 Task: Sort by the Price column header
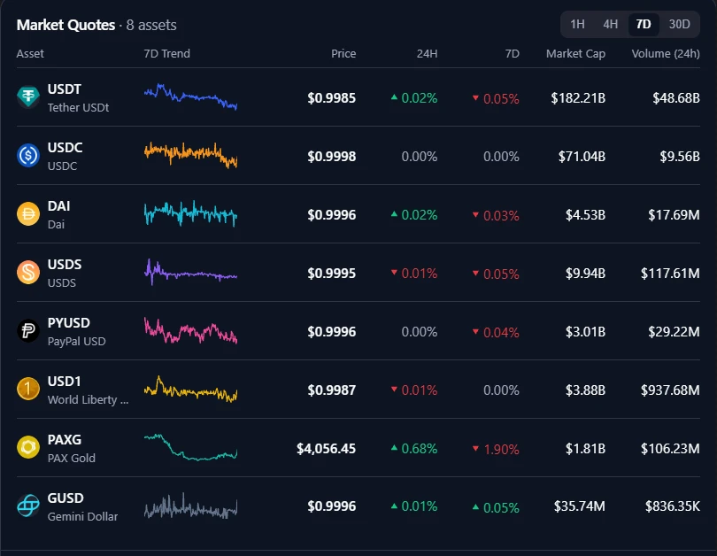pyautogui.click(x=343, y=53)
